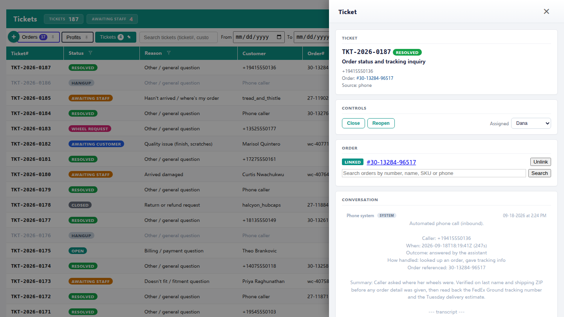Screen dimensions: 564x317
Task: Click the RESOLVED badge in the ticket header
Action: (x=407, y=52)
